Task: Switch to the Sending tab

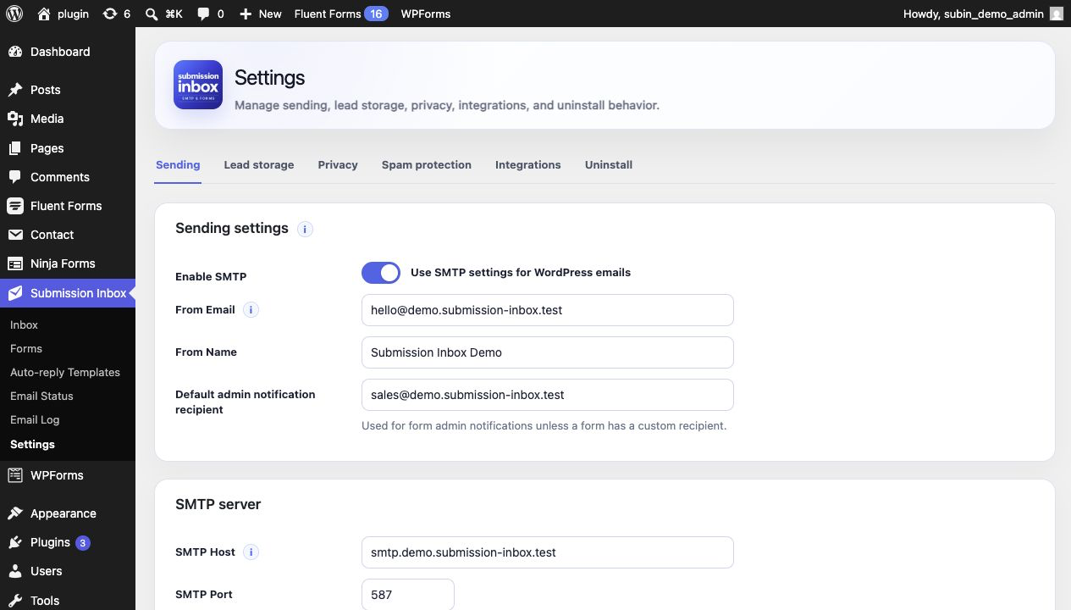Action: (178, 165)
